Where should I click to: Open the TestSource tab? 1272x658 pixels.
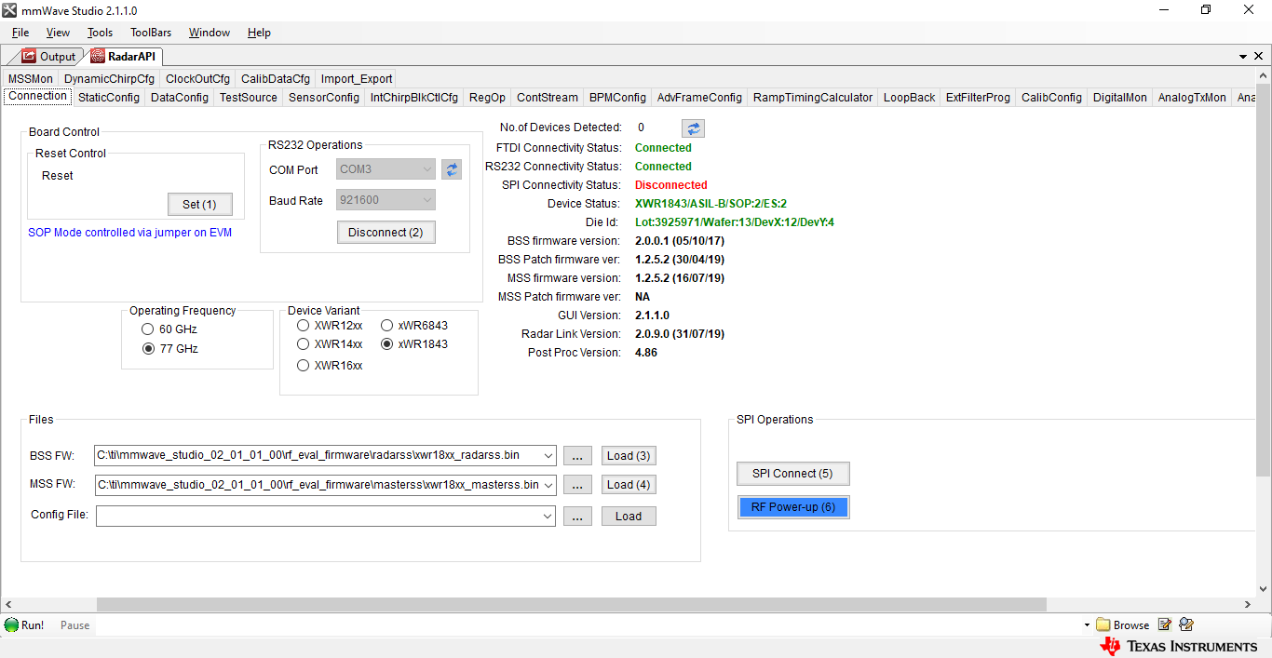[x=249, y=97]
